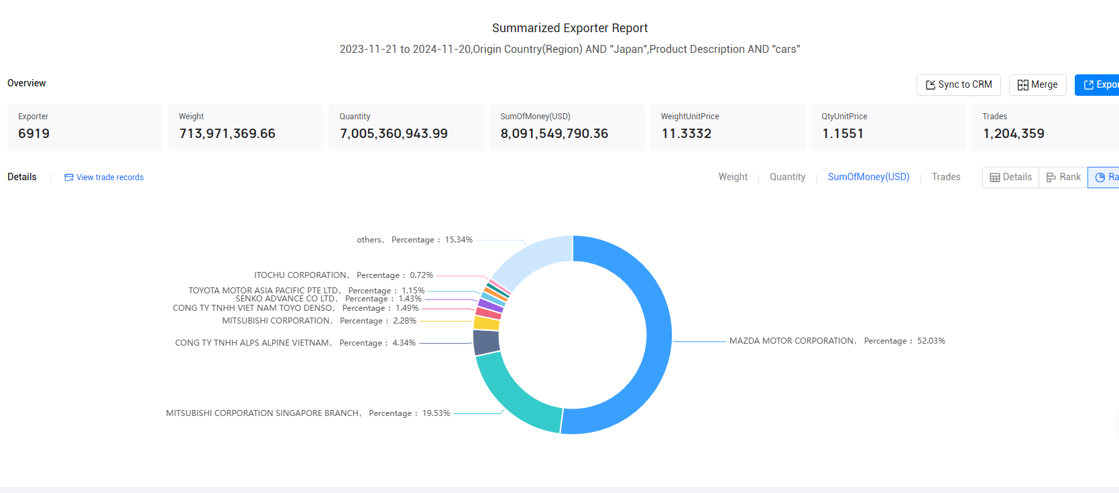
Task: Click the QtyUnitPrice value 1.1551
Action: click(x=843, y=133)
